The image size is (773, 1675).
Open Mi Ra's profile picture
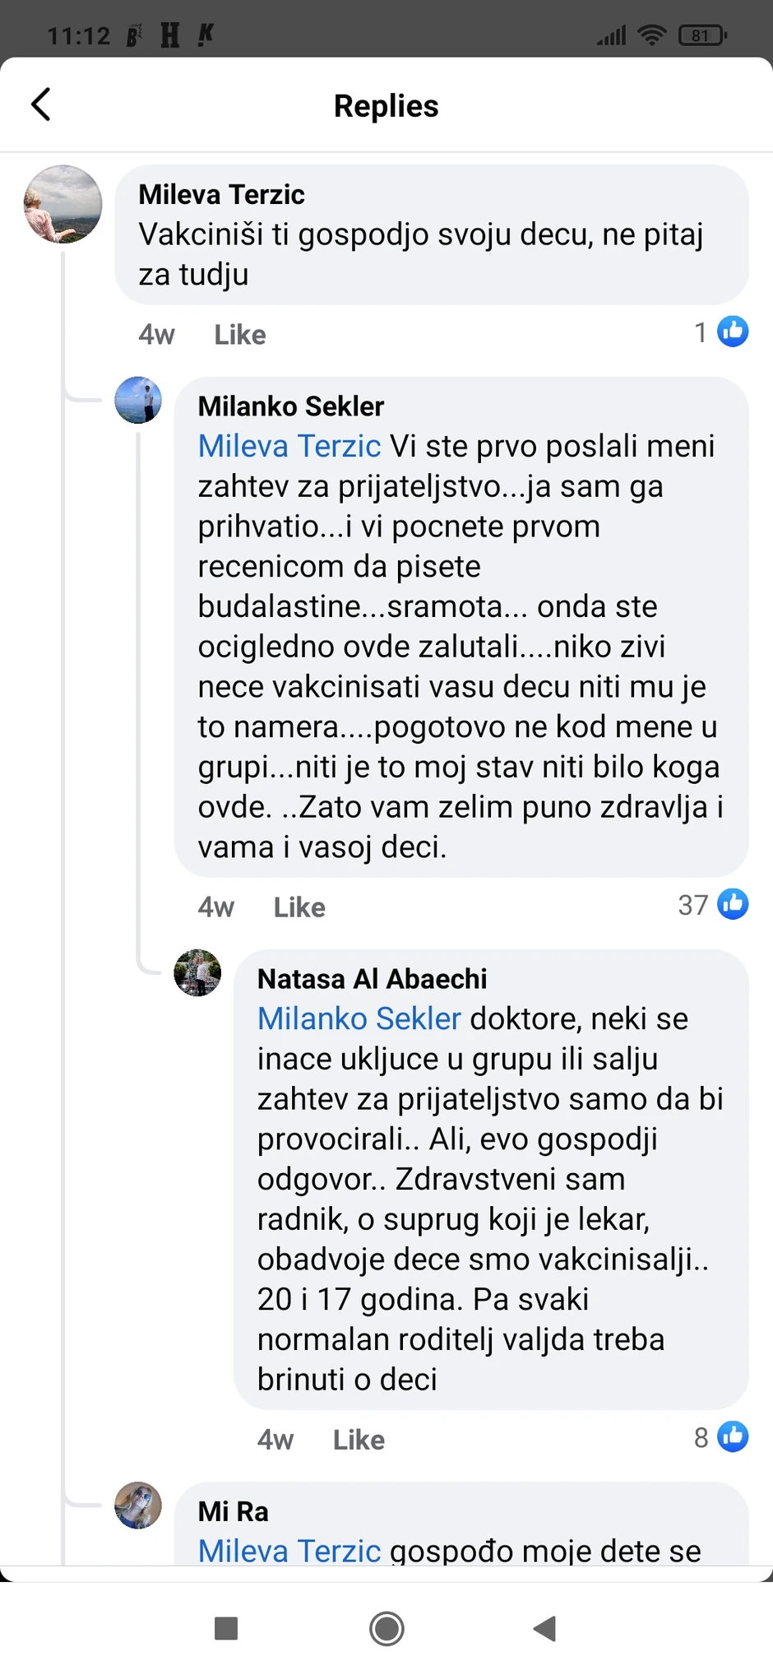click(x=138, y=1506)
